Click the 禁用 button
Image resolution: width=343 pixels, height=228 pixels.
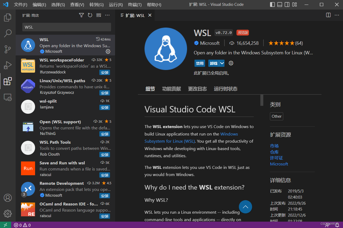click(x=200, y=63)
